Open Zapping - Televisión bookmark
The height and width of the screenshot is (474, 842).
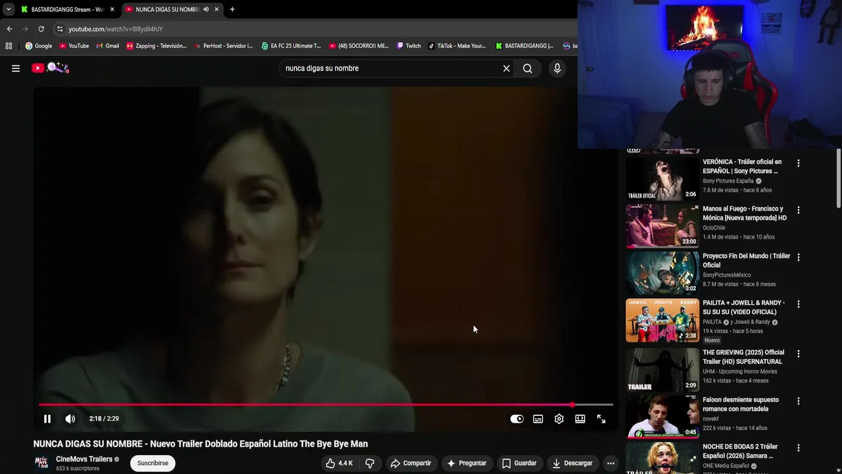(x=157, y=46)
